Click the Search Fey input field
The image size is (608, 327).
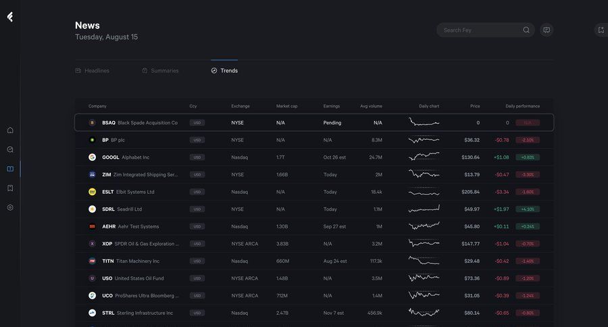tap(480, 30)
